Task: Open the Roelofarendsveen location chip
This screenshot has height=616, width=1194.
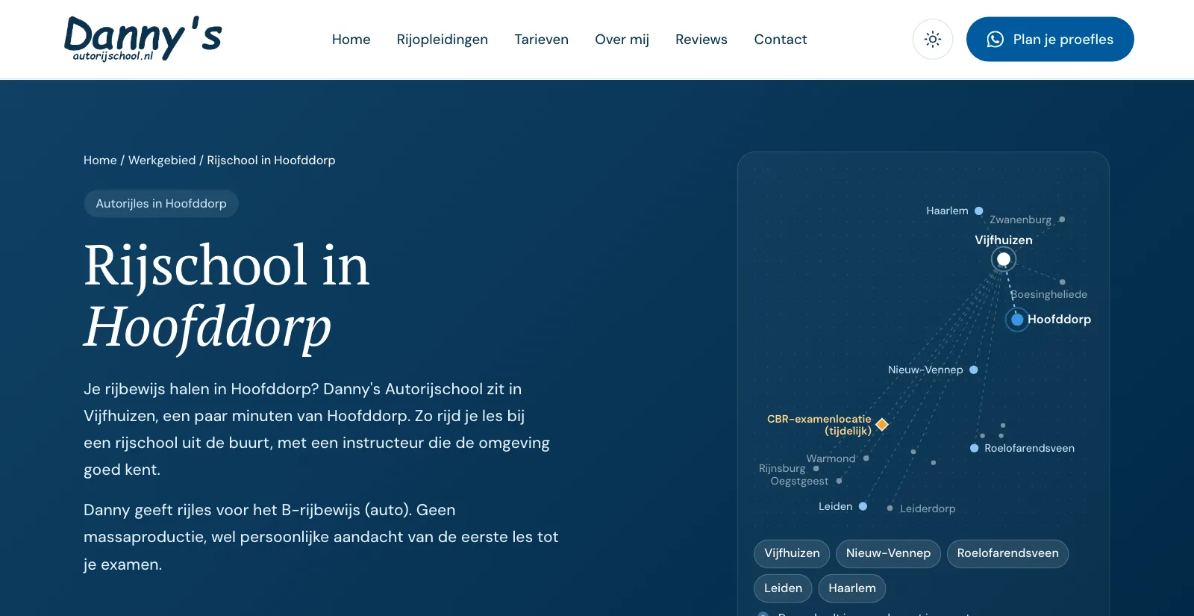Action: point(1007,553)
